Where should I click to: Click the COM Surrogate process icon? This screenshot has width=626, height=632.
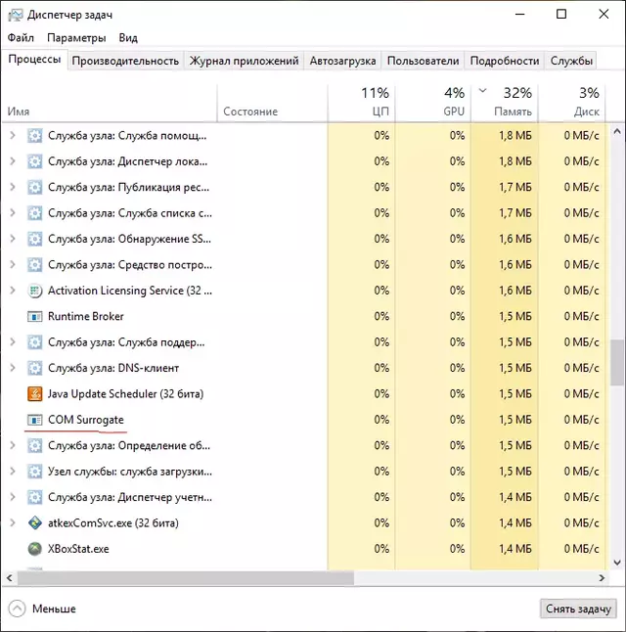35,420
